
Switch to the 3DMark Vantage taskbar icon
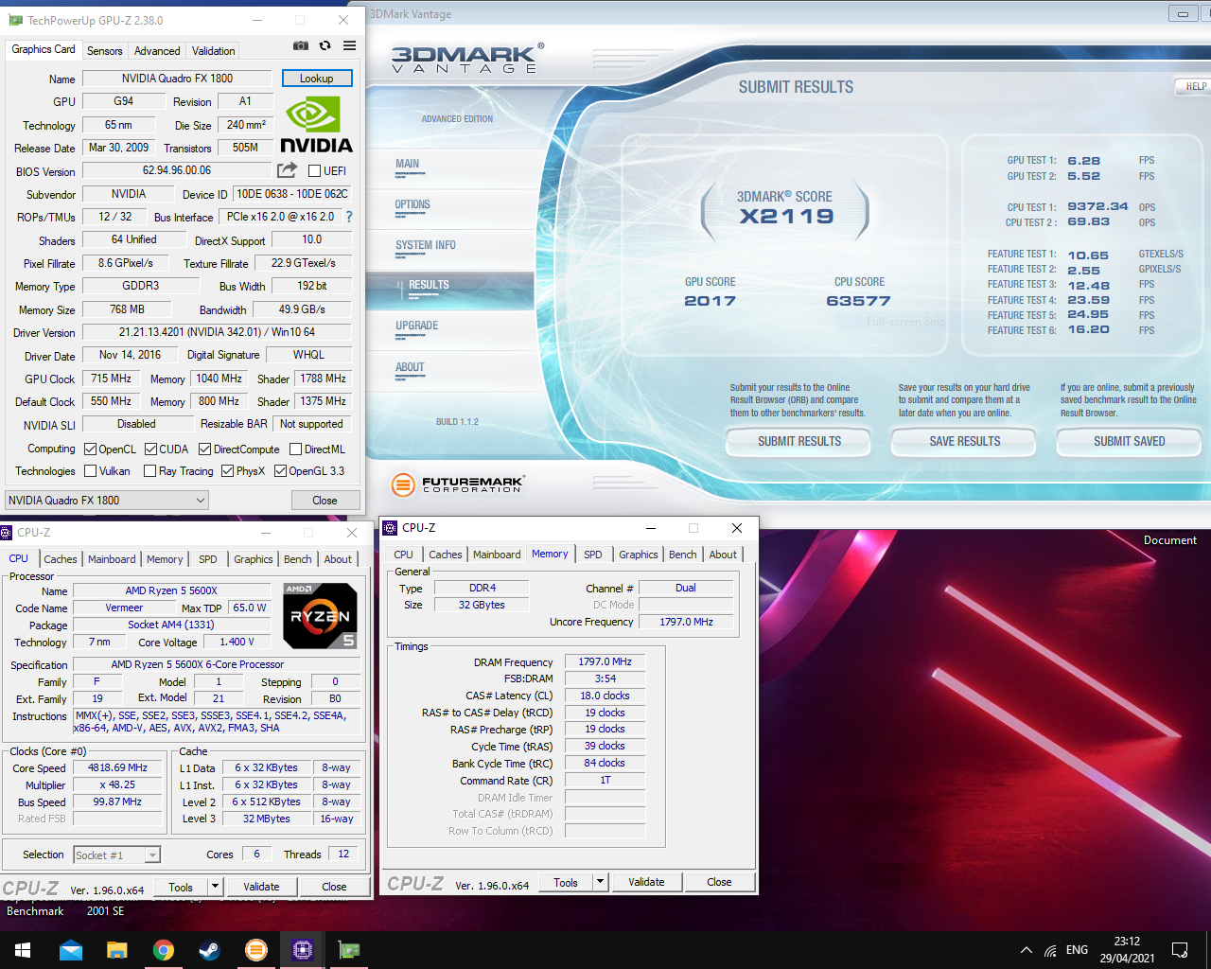click(x=256, y=950)
